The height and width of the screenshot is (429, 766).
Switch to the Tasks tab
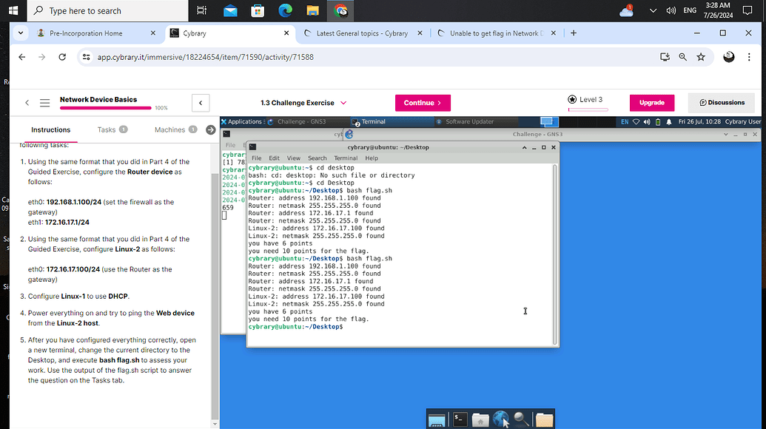click(x=107, y=129)
